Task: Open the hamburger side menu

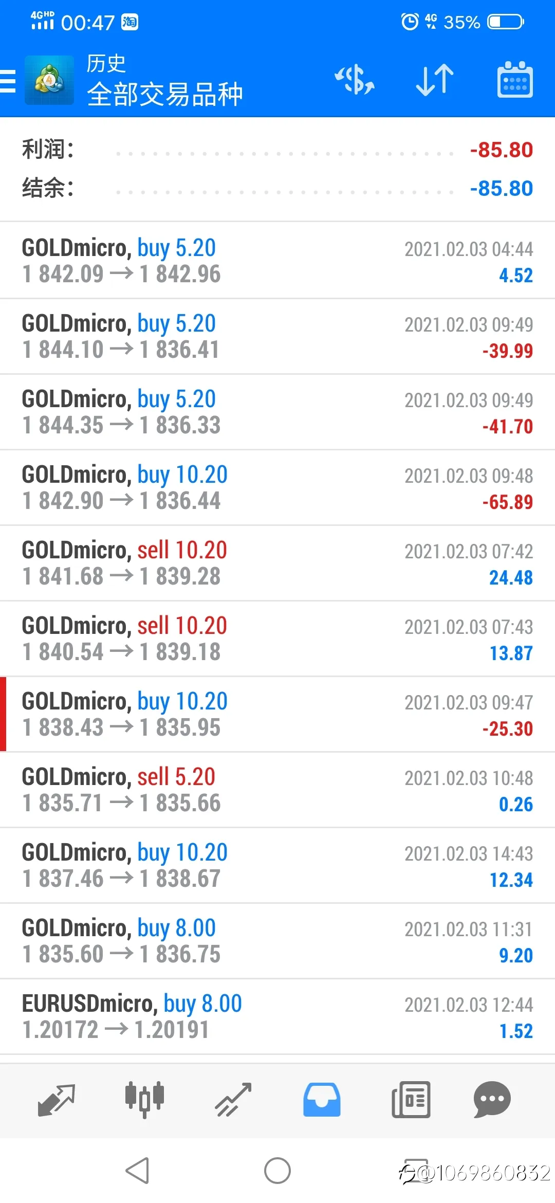Action: (8, 81)
